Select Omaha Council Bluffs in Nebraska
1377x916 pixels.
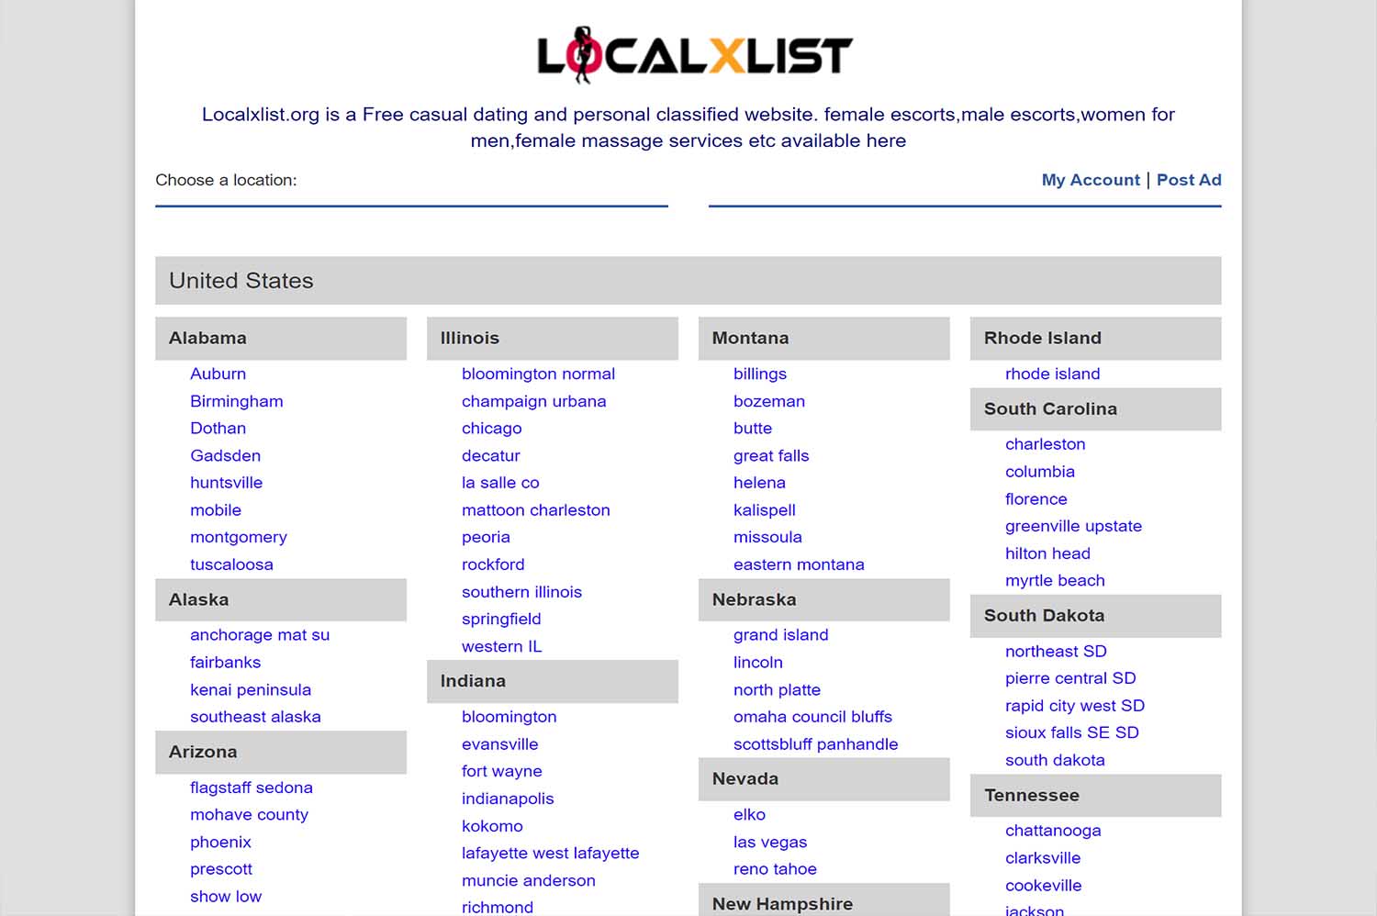point(812,717)
